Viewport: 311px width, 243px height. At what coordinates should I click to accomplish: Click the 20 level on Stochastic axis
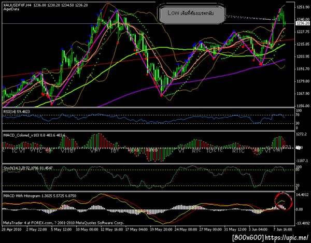tap(298, 185)
